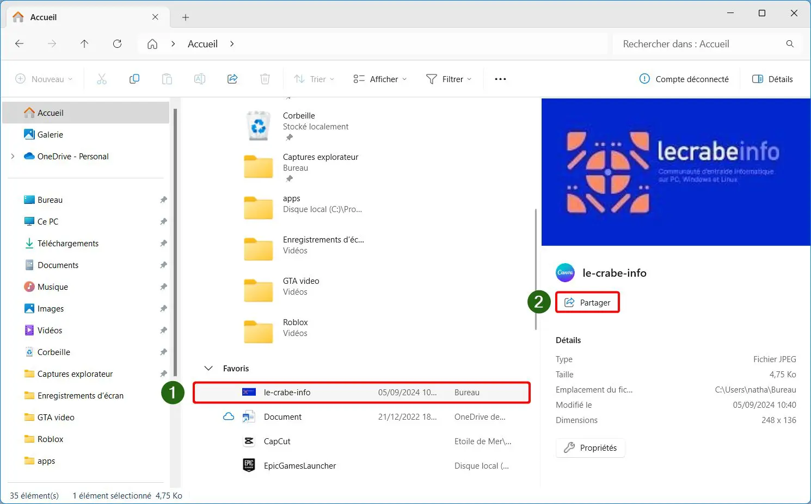Add a new tab with plus button
Image resolution: width=811 pixels, height=504 pixels.
coord(186,17)
